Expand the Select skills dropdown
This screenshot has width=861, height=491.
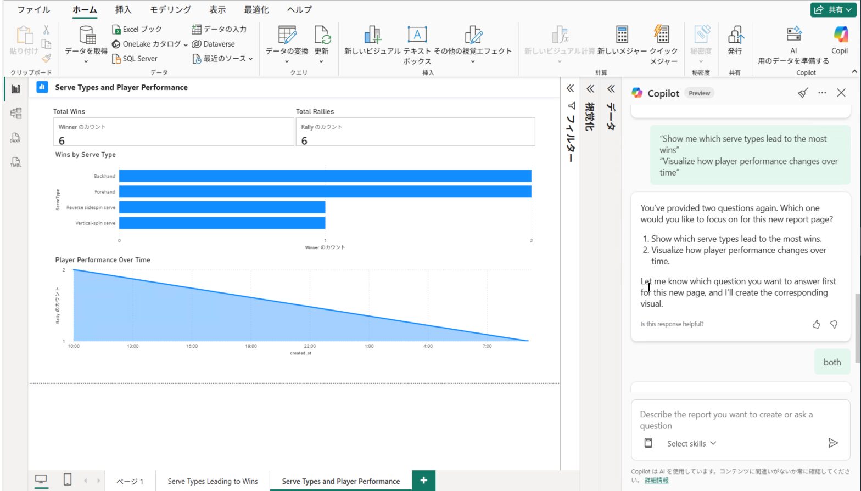point(691,443)
